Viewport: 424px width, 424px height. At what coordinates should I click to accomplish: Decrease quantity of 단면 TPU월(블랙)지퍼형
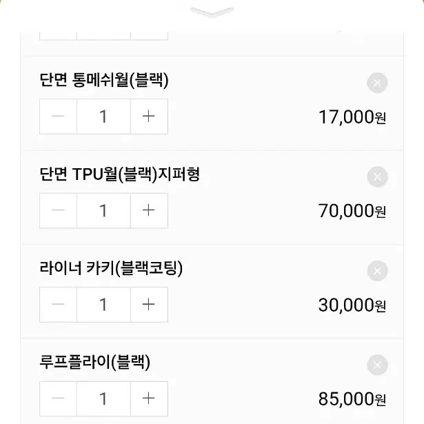click(x=58, y=211)
